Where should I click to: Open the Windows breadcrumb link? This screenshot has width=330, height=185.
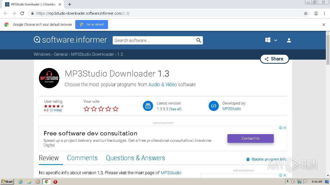coord(42,54)
